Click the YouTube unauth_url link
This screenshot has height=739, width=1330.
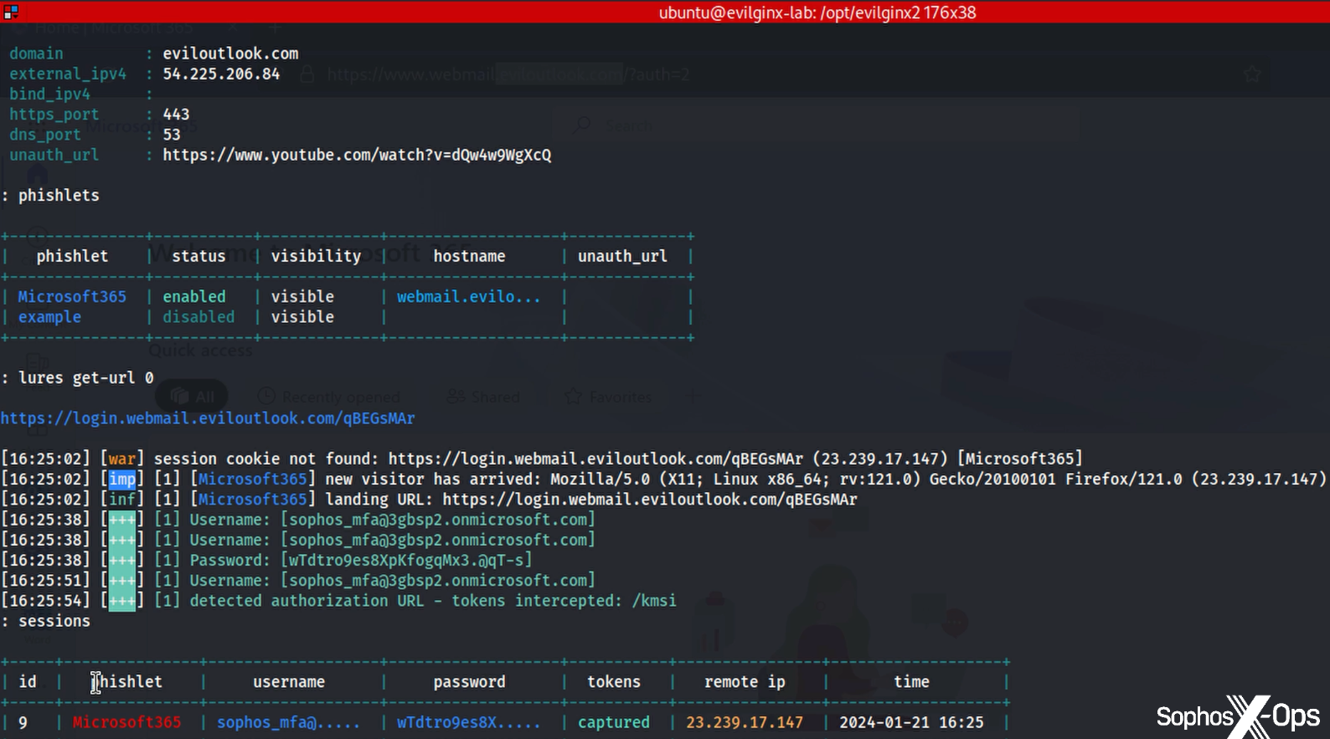click(357, 155)
